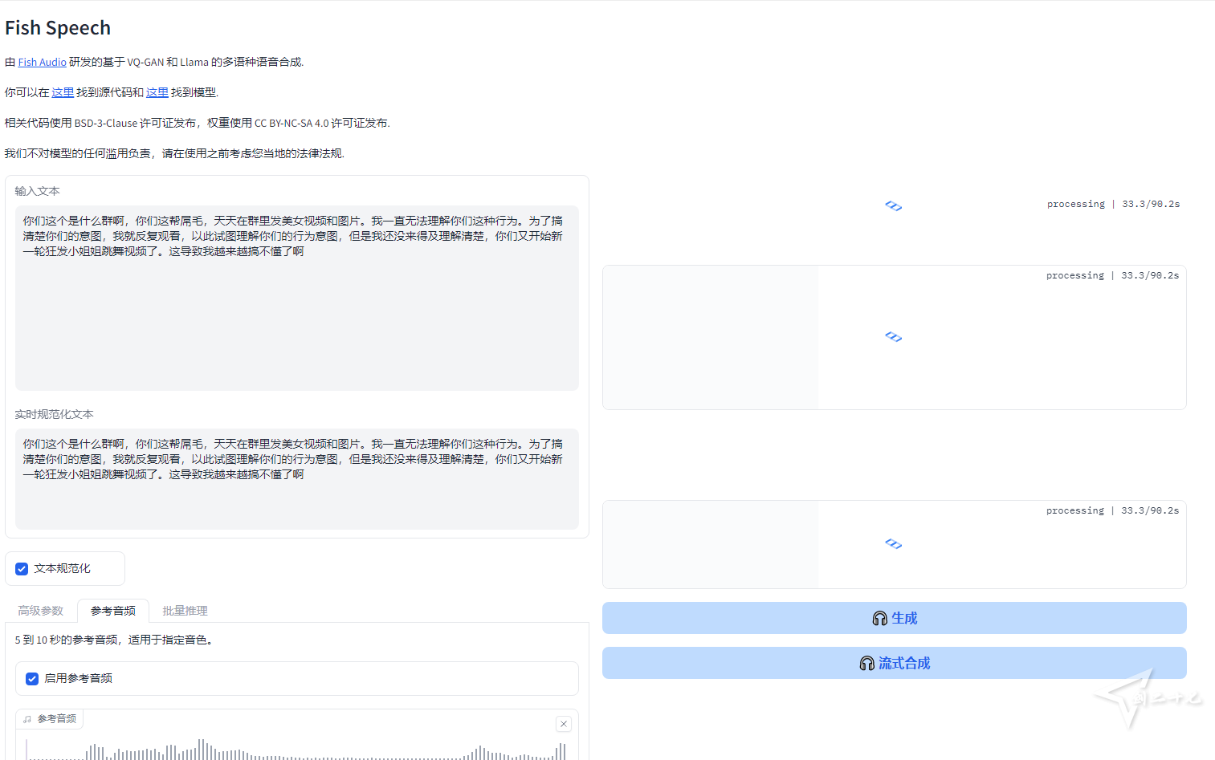Open the 批量推理 tab
The height and width of the screenshot is (760, 1215).
coord(185,611)
